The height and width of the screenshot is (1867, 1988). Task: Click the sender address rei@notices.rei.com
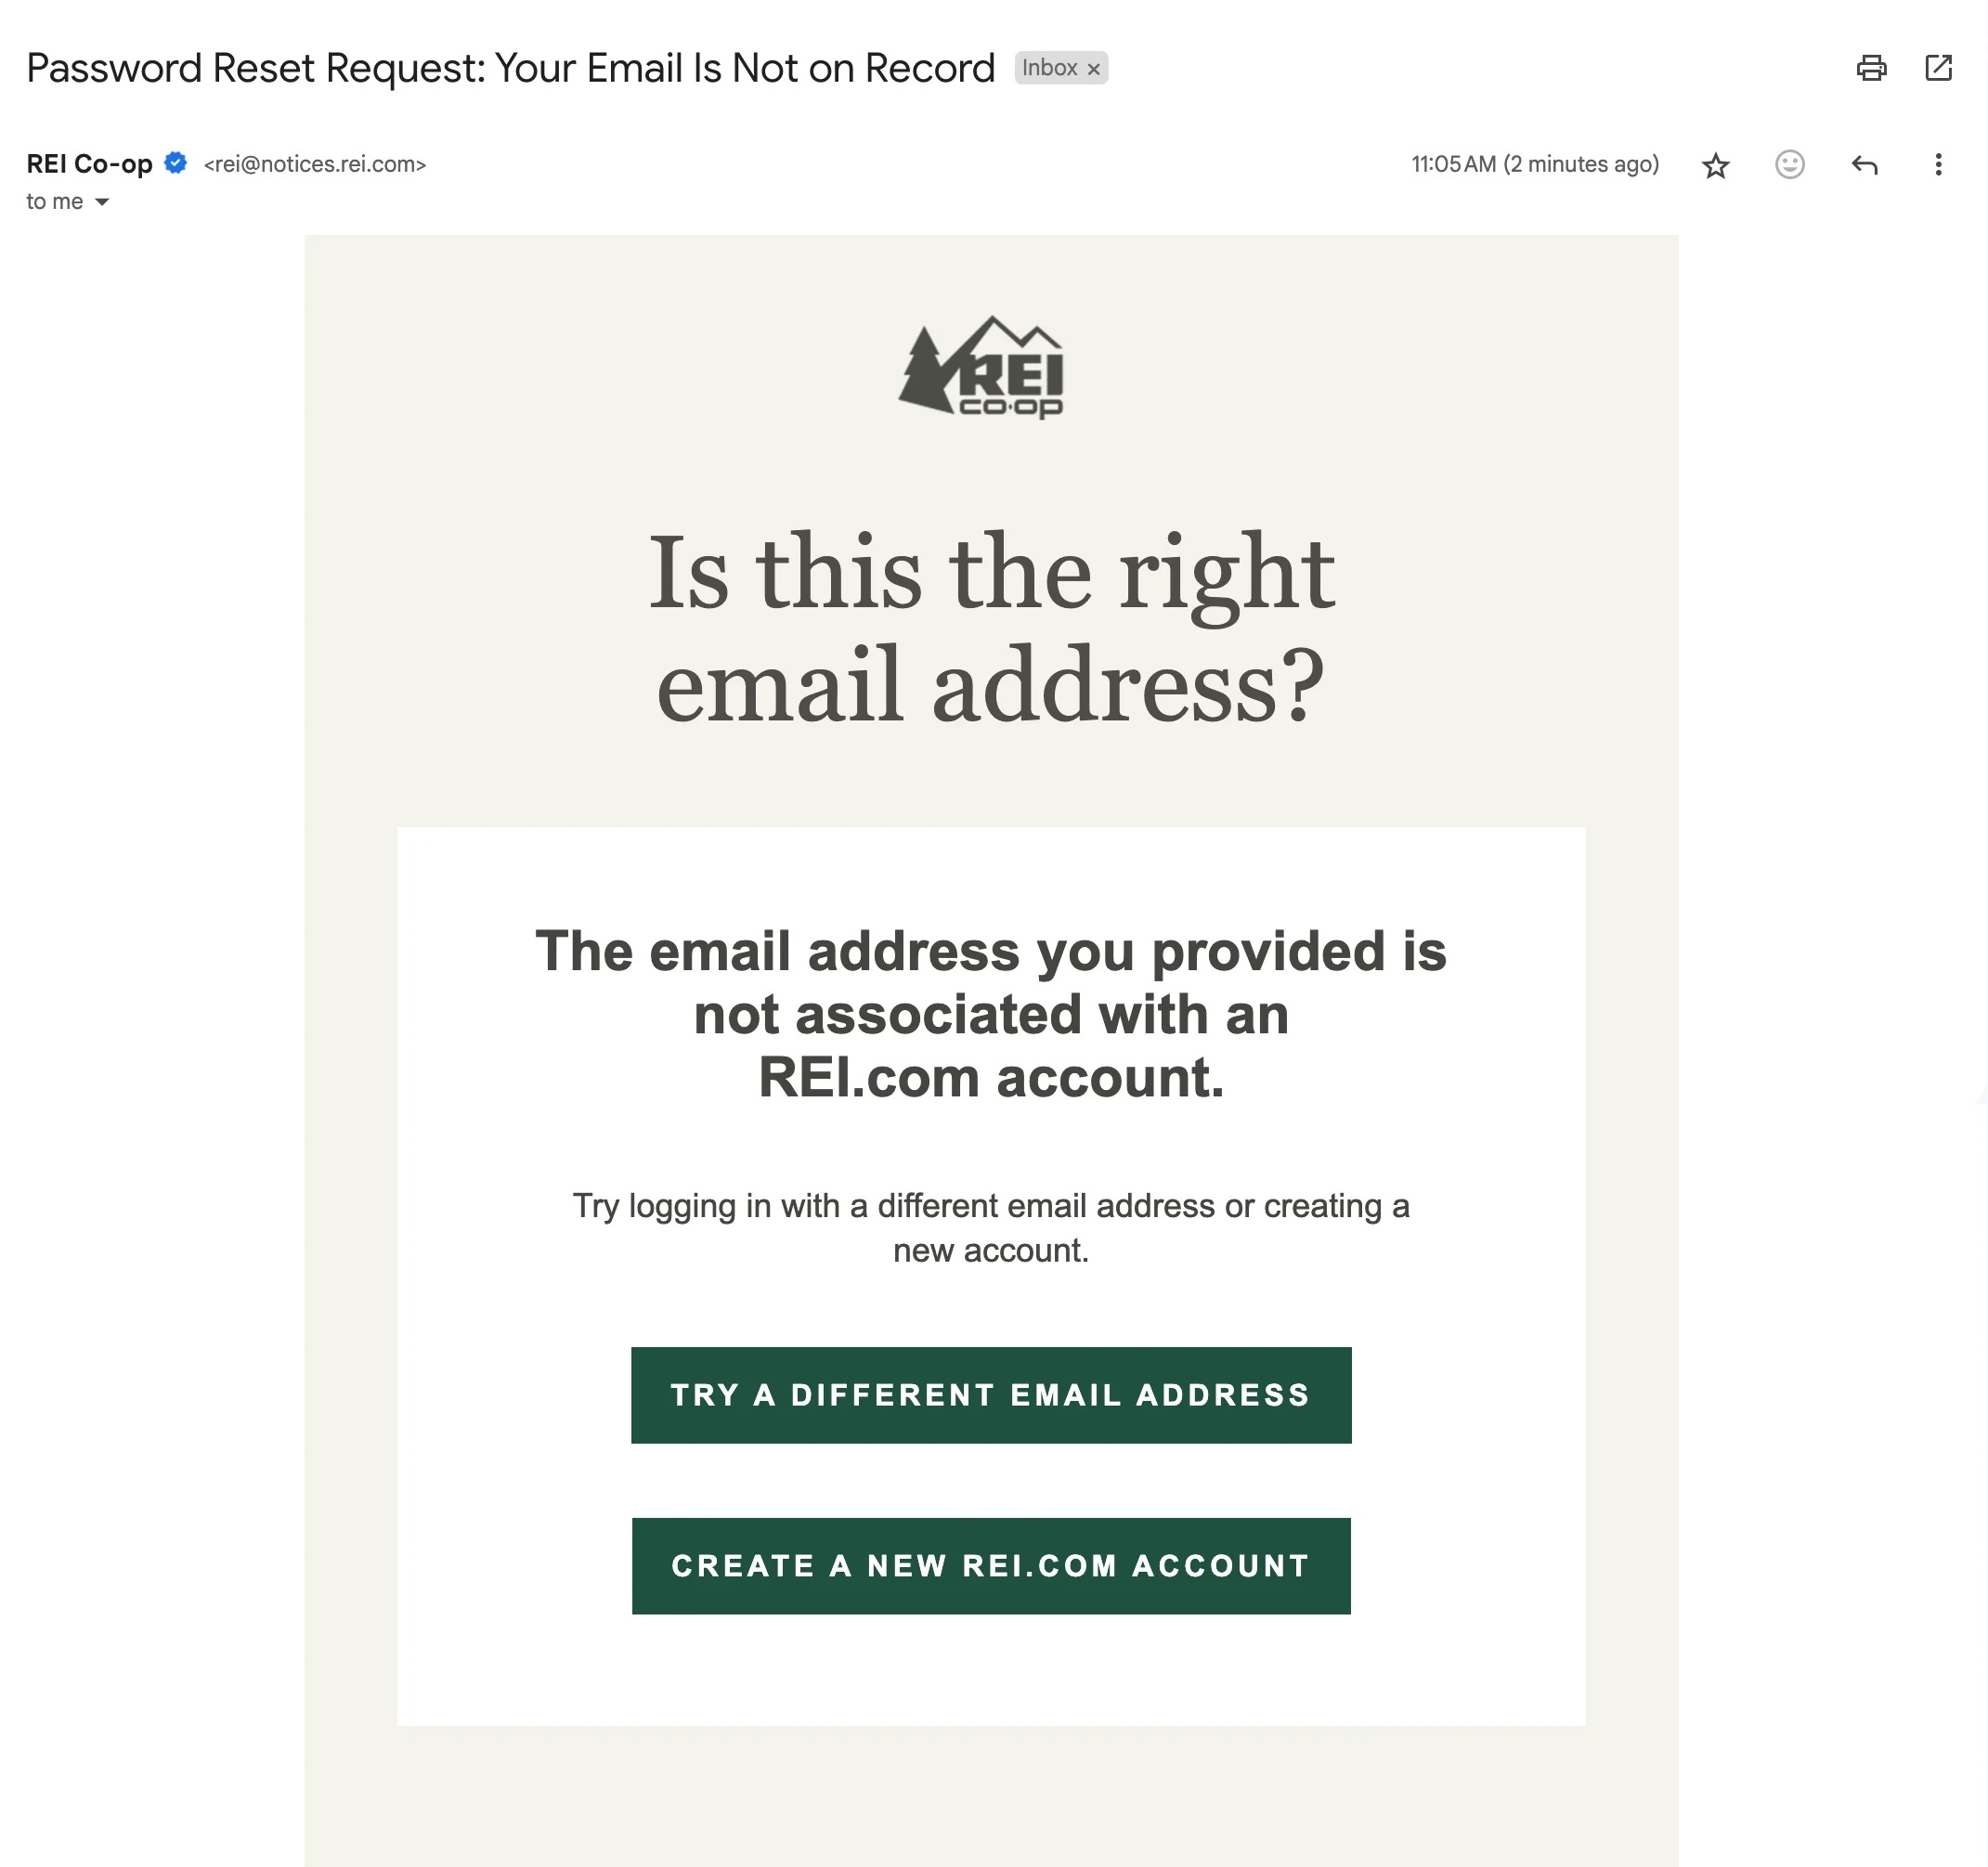(x=315, y=165)
